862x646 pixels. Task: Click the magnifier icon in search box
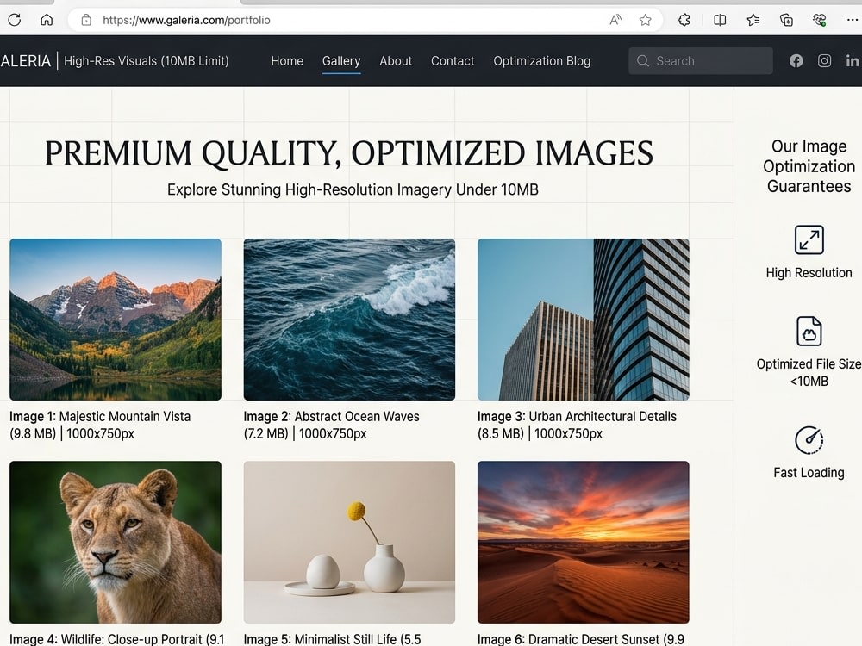pyautogui.click(x=643, y=61)
